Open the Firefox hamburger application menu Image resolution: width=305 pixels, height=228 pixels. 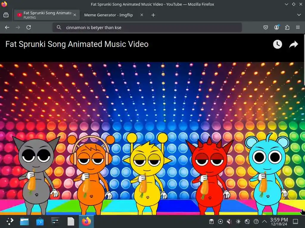tap(298, 27)
